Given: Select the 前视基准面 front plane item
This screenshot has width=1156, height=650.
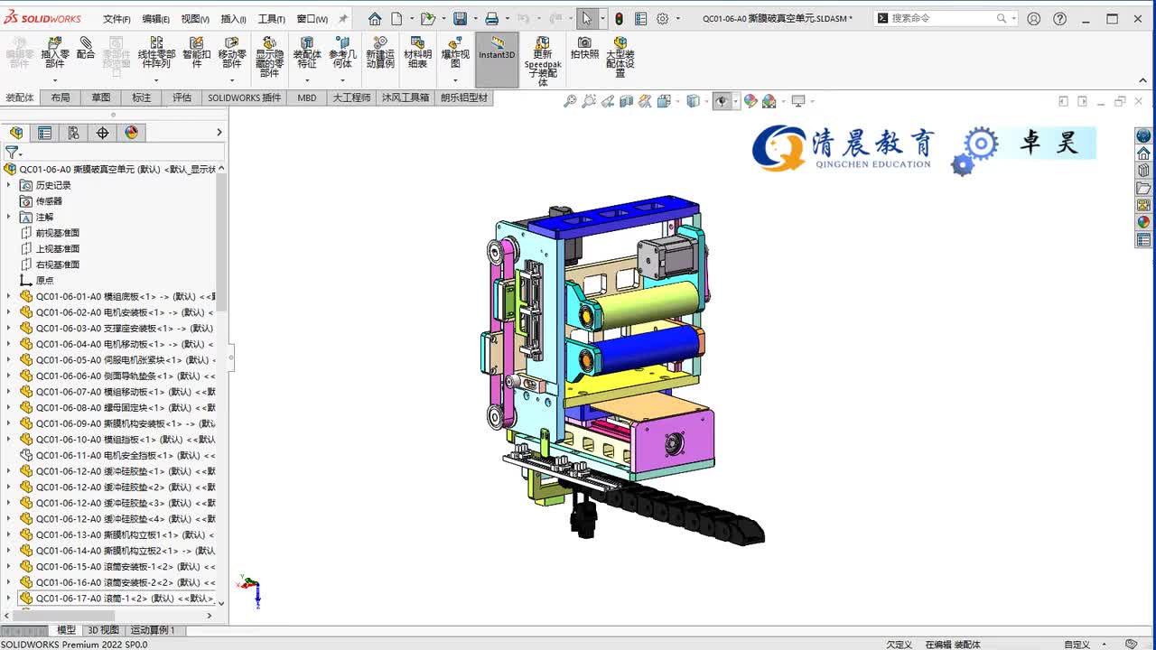Looking at the screenshot, I should [x=58, y=233].
